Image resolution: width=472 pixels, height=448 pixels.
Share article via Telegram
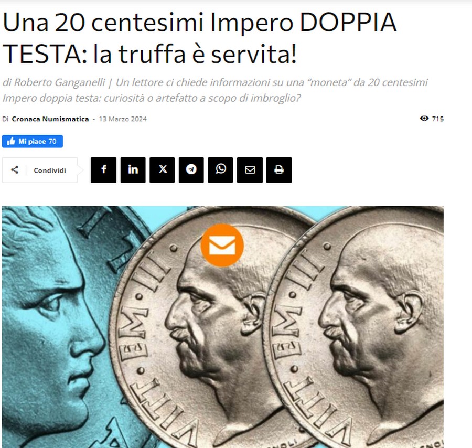pos(191,170)
